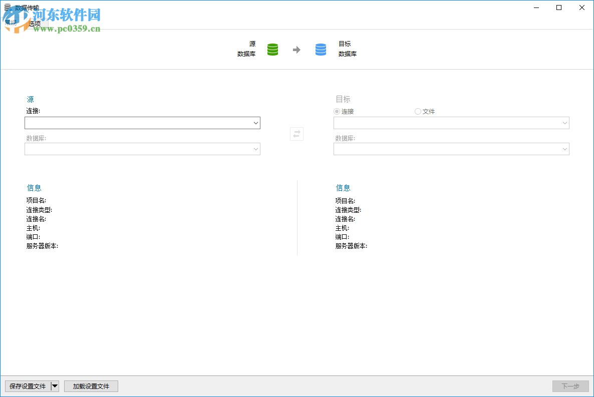Select the 连接 radio button in the 目标 panel

click(x=336, y=111)
